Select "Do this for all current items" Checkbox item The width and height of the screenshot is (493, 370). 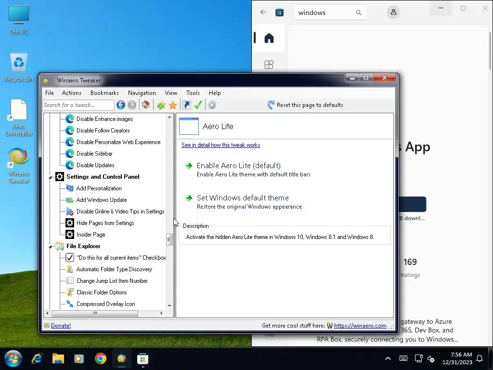(x=121, y=258)
